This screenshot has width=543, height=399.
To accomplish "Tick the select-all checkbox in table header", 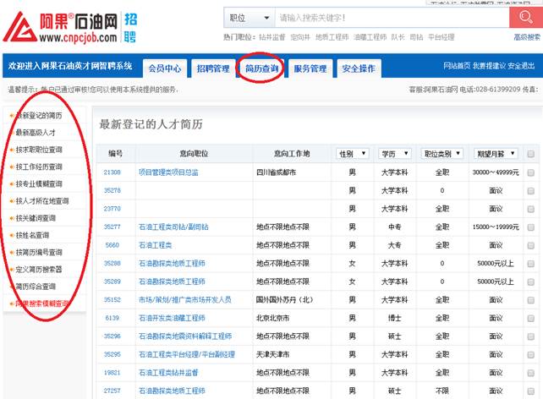I will pos(530,154).
